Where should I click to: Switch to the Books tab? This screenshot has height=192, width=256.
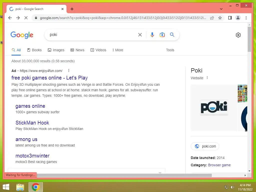[34, 50]
